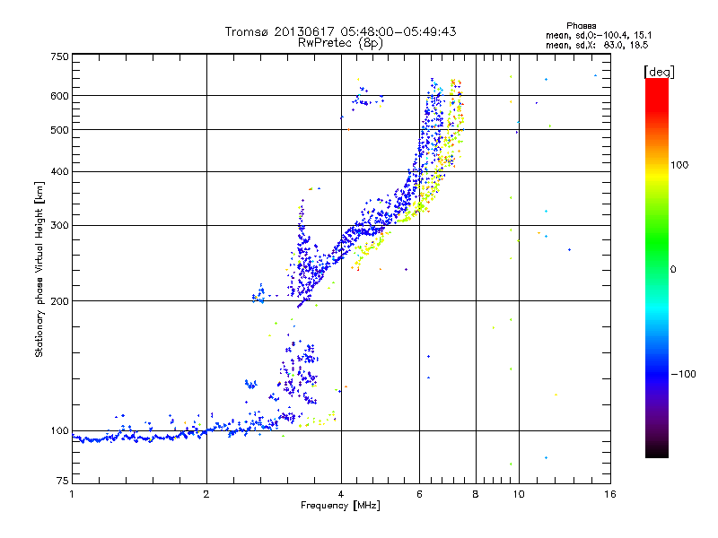Select the colorbar tick label "-100"
The image size is (718, 538).
click(683, 374)
